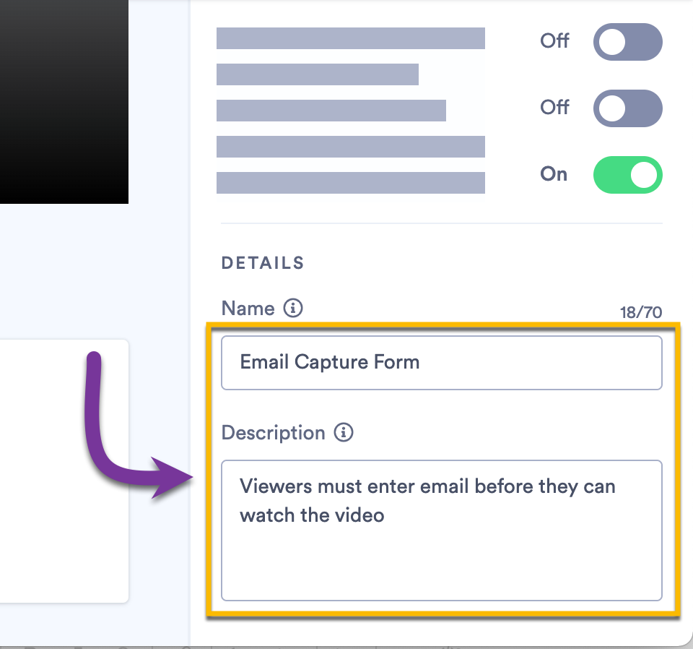Enable the middle Off toggle switch
The height and width of the screenshot is (649, 693).
point(627,108)
